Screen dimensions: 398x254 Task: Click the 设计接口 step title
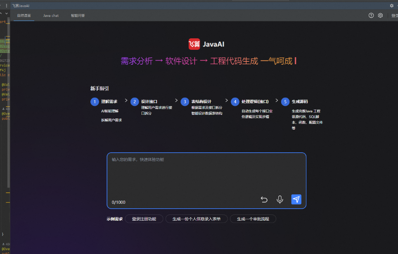point(149,102)
